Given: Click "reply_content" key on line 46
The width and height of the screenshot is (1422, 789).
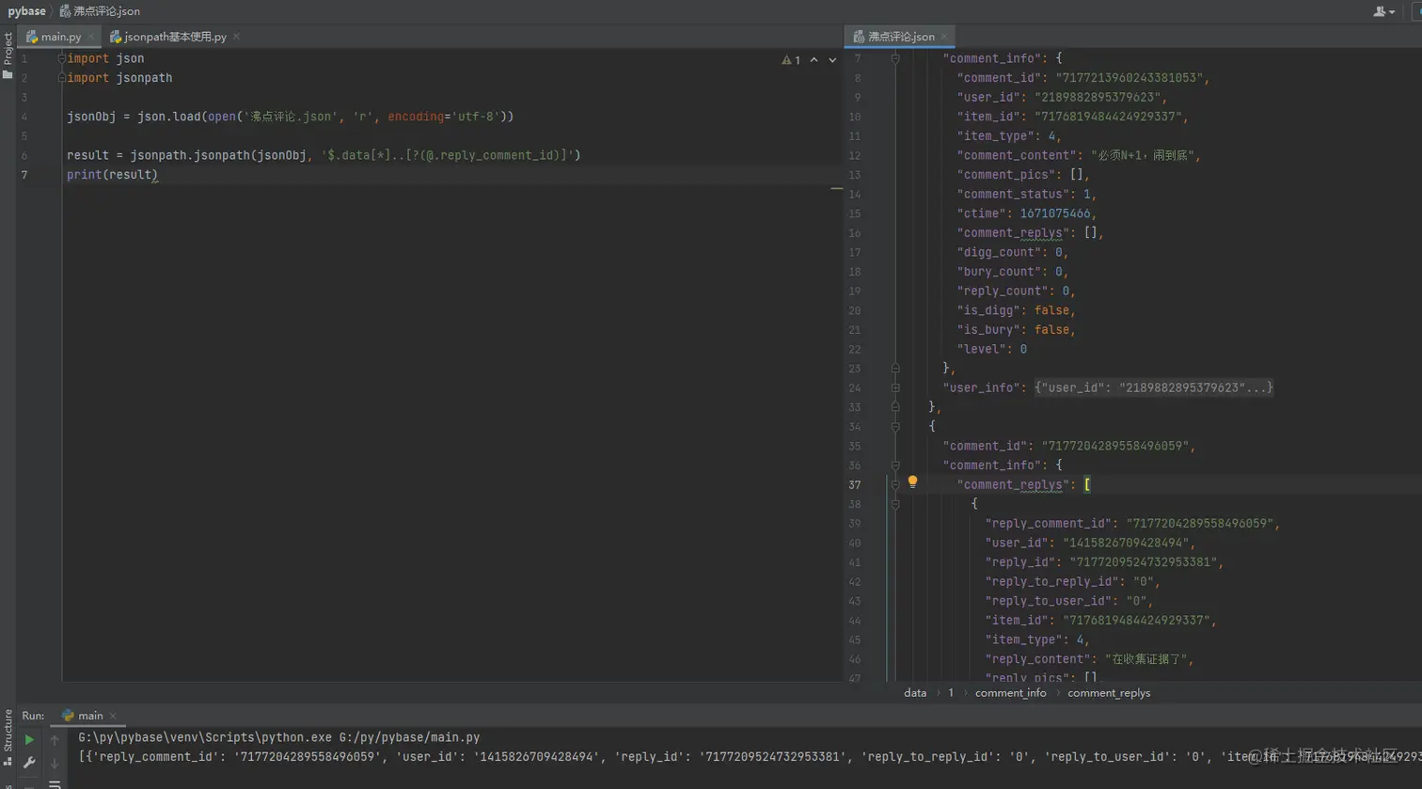Looking at the screenshot, I should point(1038,659).
